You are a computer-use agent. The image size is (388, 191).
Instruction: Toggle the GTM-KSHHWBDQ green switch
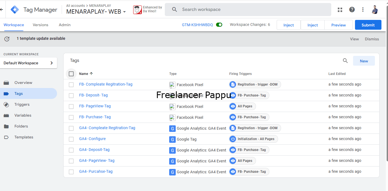(x=219, y=25)
